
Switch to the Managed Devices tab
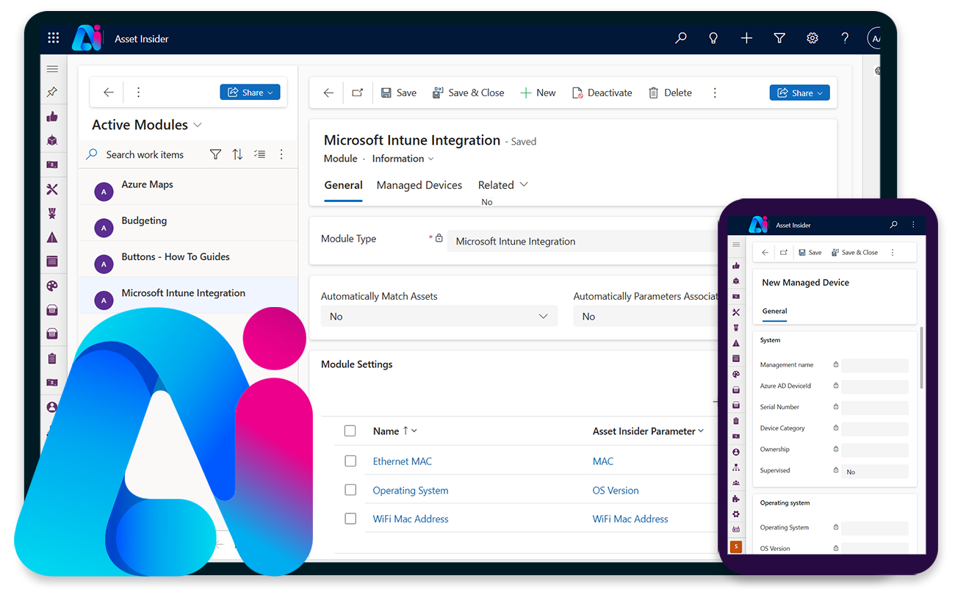pyautogui.click(x=419, y=185)
